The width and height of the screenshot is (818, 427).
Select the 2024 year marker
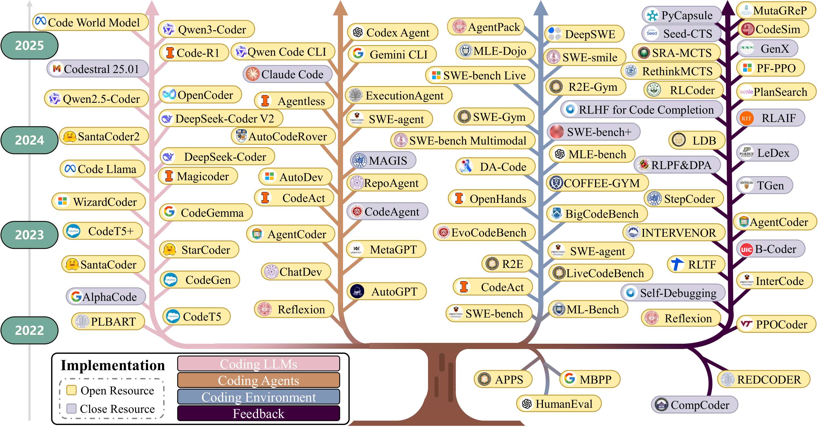click(x=30, y=140)
